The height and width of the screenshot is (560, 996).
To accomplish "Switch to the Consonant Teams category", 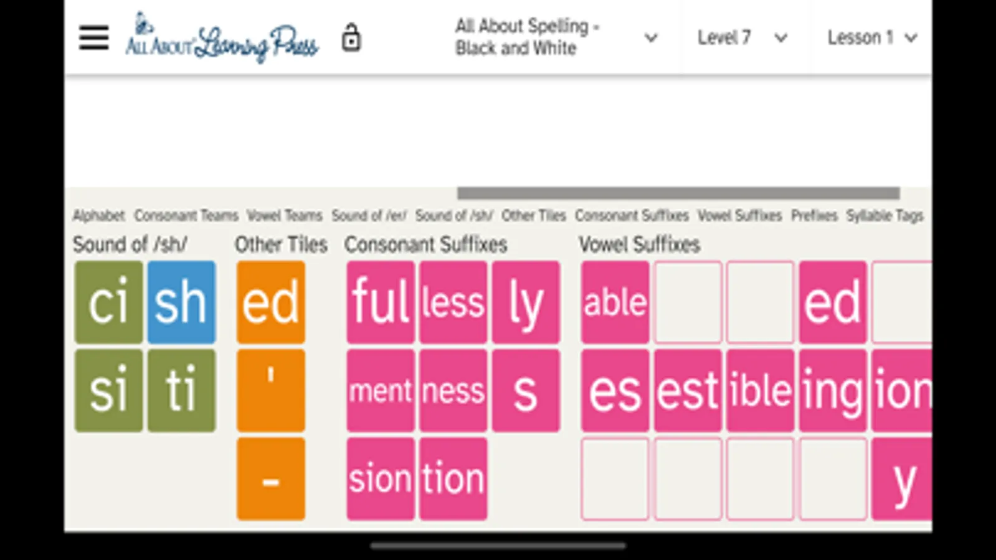I will pos(186,216).
